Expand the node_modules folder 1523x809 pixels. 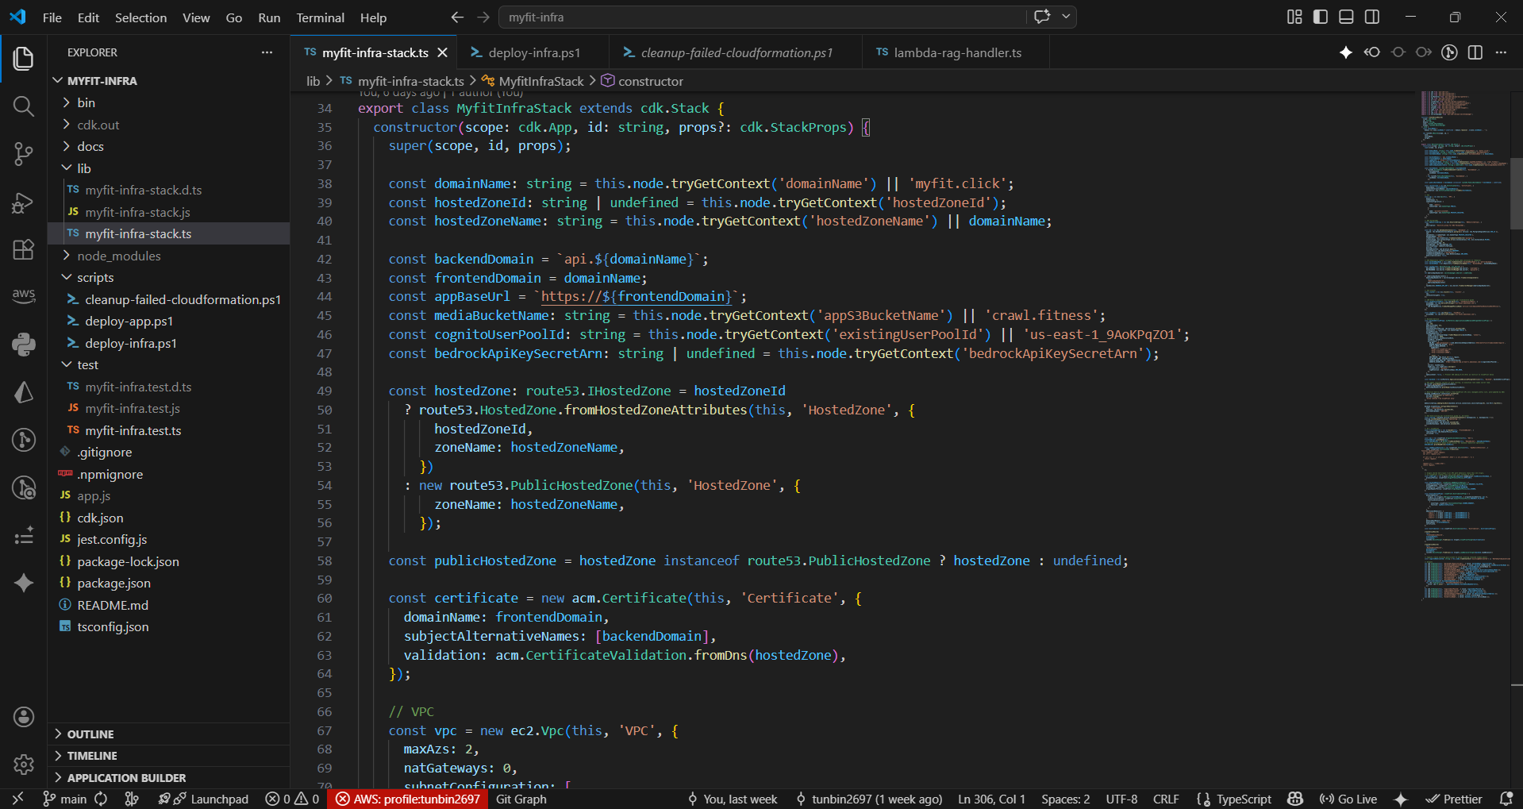pos(118,256)
